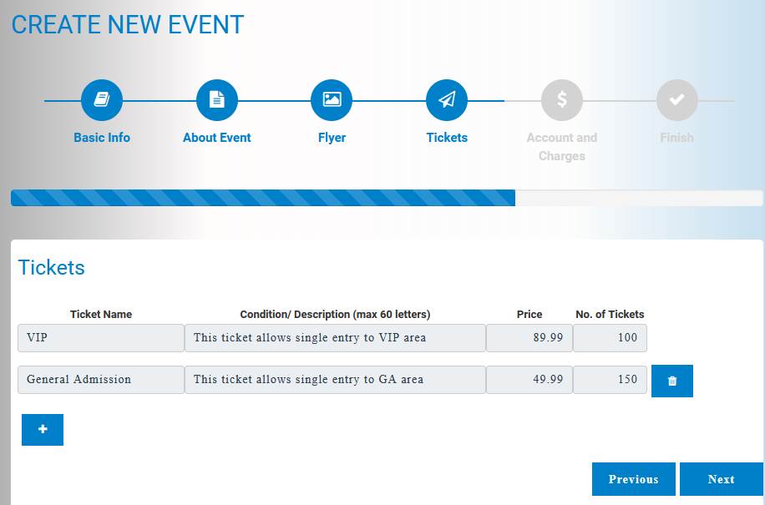Click the striped progress bar
This screenshot has height=505, width=765.
[262, 198]
